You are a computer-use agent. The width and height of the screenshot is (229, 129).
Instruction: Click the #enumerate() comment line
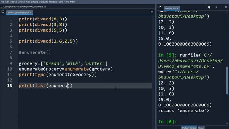[x=35, y=52]
